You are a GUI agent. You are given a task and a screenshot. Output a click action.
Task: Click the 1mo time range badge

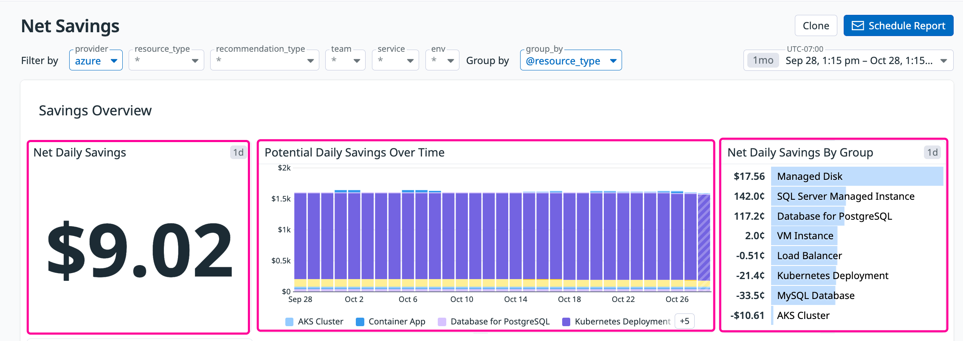tap(763, 61)
